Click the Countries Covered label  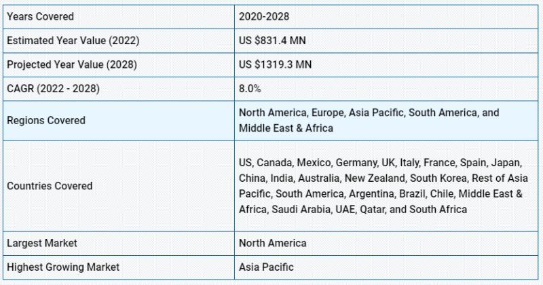(x=50, y=186)
